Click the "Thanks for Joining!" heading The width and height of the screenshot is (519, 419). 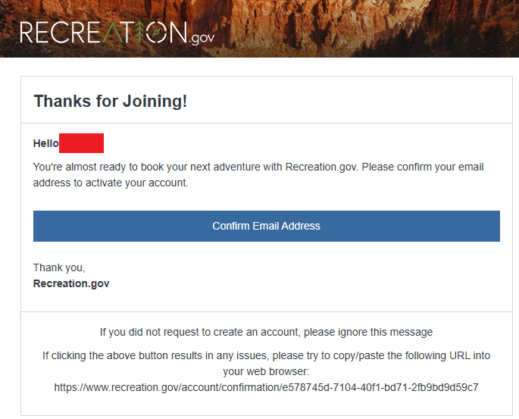pos(111,101)
